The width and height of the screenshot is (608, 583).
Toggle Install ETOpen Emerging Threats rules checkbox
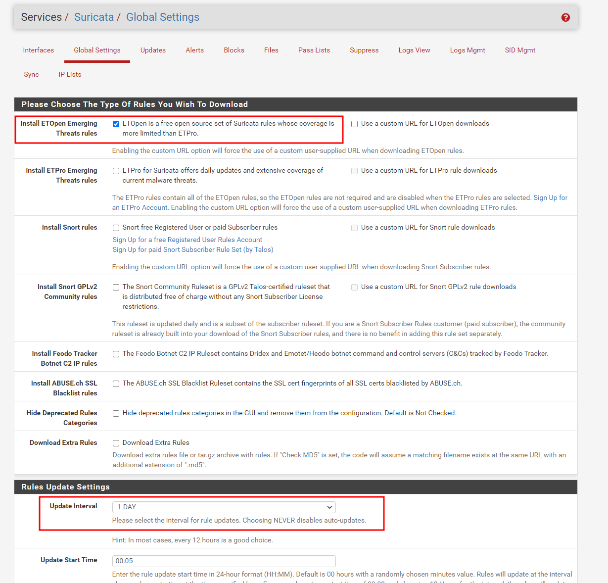coord(116,124)
